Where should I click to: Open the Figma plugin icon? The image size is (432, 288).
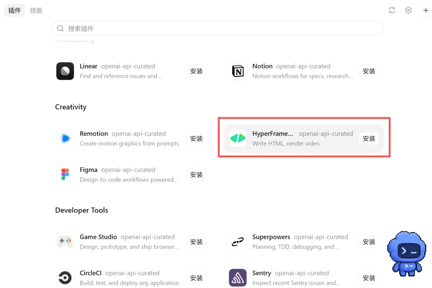pos(65,174)
